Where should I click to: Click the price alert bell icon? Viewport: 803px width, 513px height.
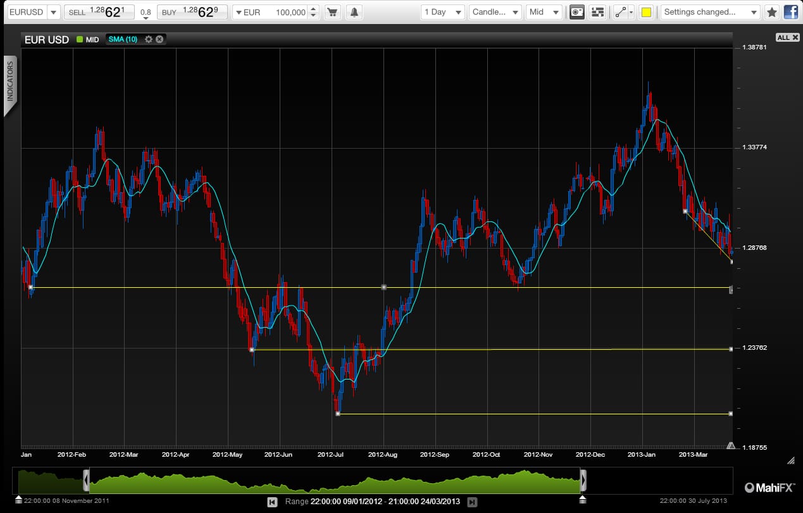354,12
